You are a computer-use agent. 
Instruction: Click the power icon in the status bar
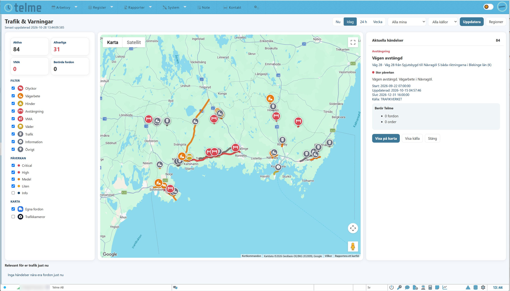pos(391,287)
